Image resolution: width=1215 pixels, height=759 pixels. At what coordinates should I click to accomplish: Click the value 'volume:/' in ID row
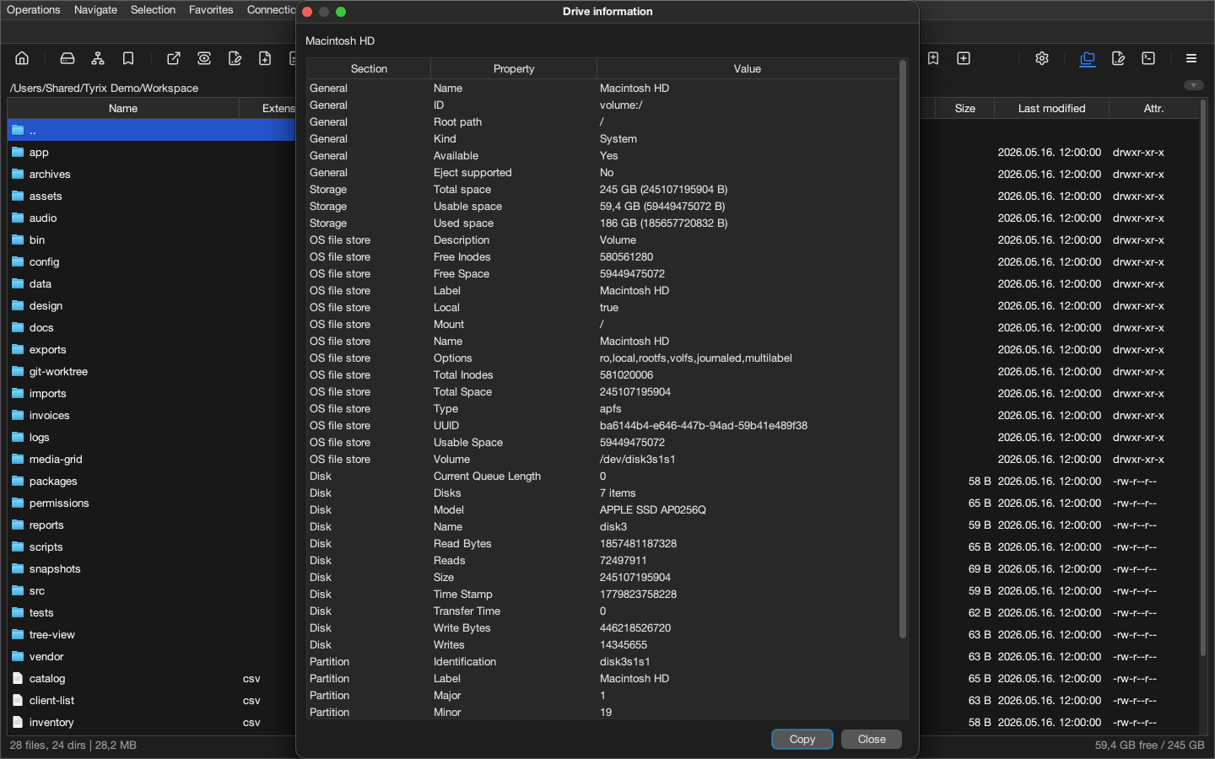[621, 105]
